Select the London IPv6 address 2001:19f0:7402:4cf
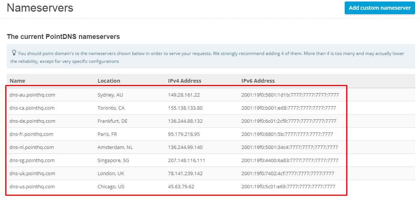 point(288,173)
